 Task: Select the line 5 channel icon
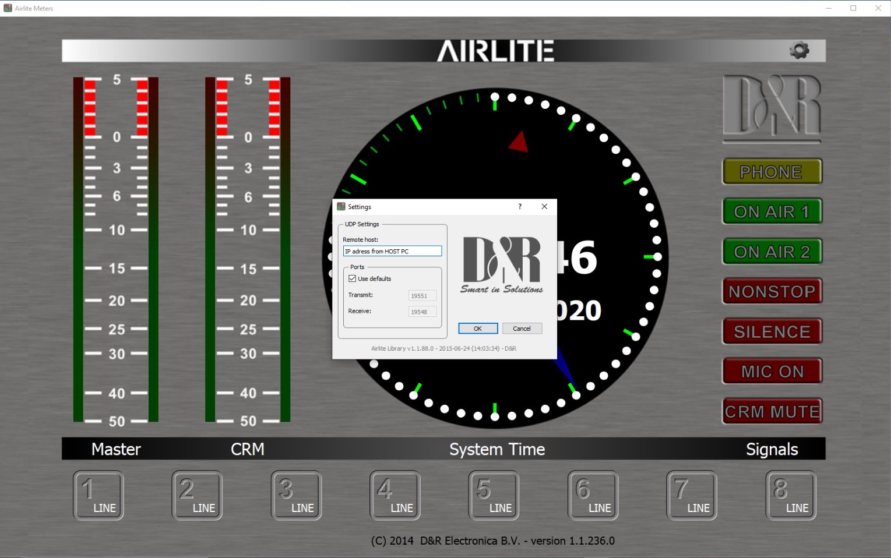pos(494,496)
